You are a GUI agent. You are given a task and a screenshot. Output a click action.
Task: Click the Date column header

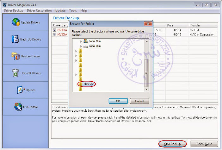click(176, 25)
